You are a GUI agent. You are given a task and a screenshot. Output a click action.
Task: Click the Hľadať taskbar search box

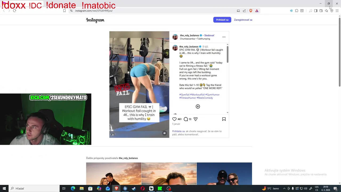[x=34, y=189]
